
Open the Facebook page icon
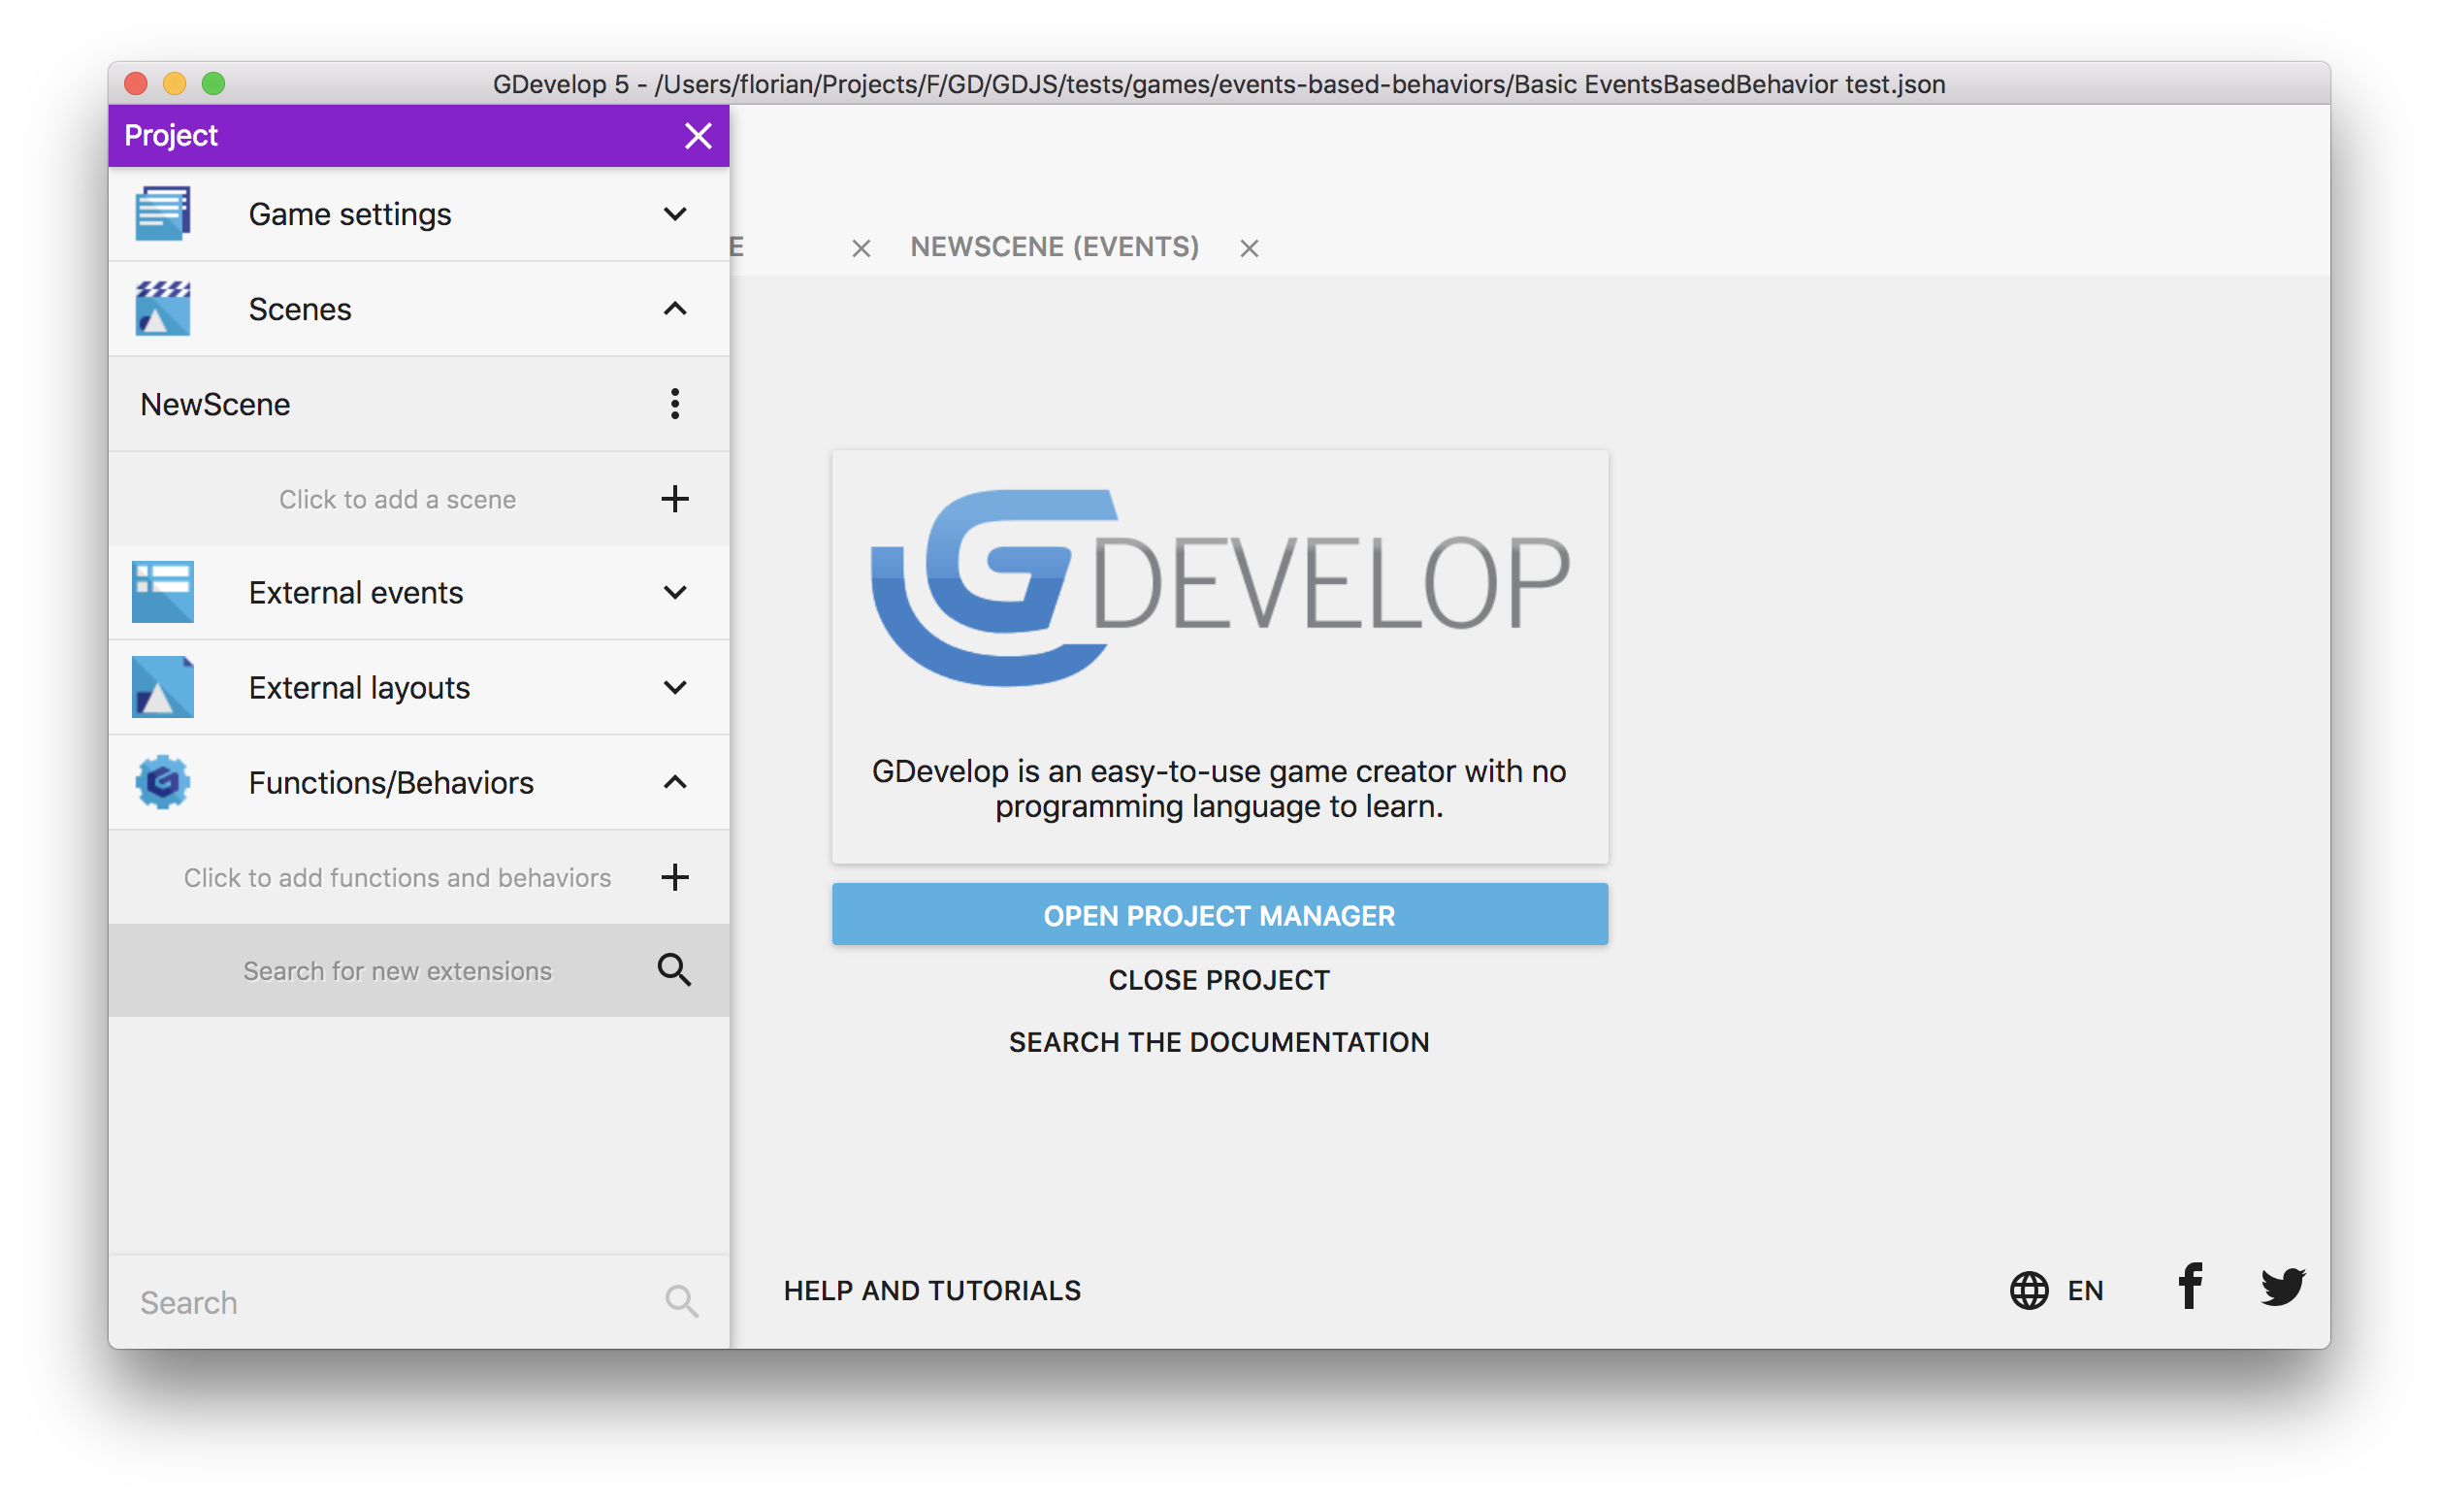2190,1288
